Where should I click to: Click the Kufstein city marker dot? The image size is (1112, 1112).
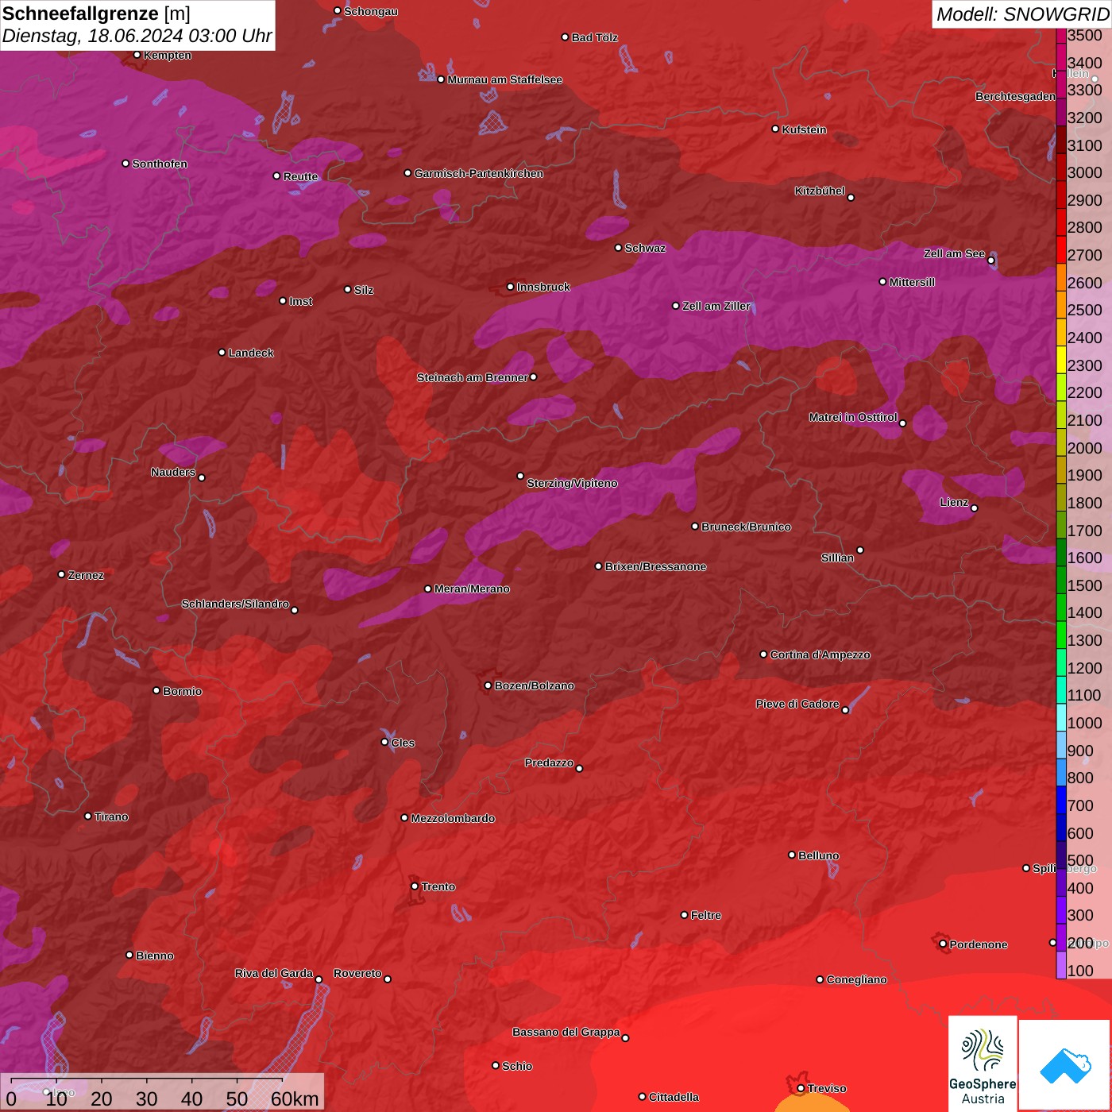[x=776, y=129]
